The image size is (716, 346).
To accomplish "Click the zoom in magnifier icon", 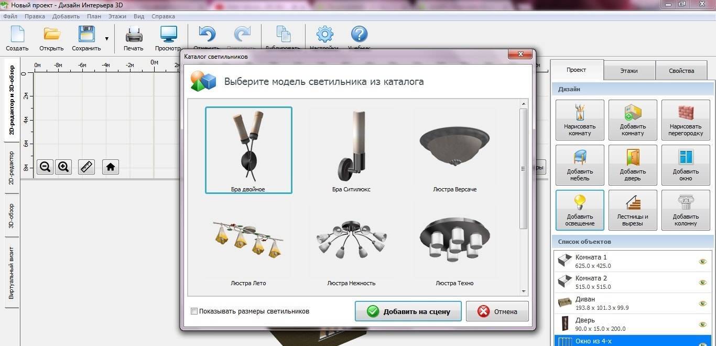I will 63,167.
